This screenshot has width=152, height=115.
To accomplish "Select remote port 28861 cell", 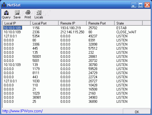I will (93, 57).
